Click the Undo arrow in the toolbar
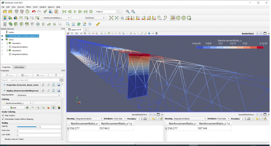 point(34,12)
